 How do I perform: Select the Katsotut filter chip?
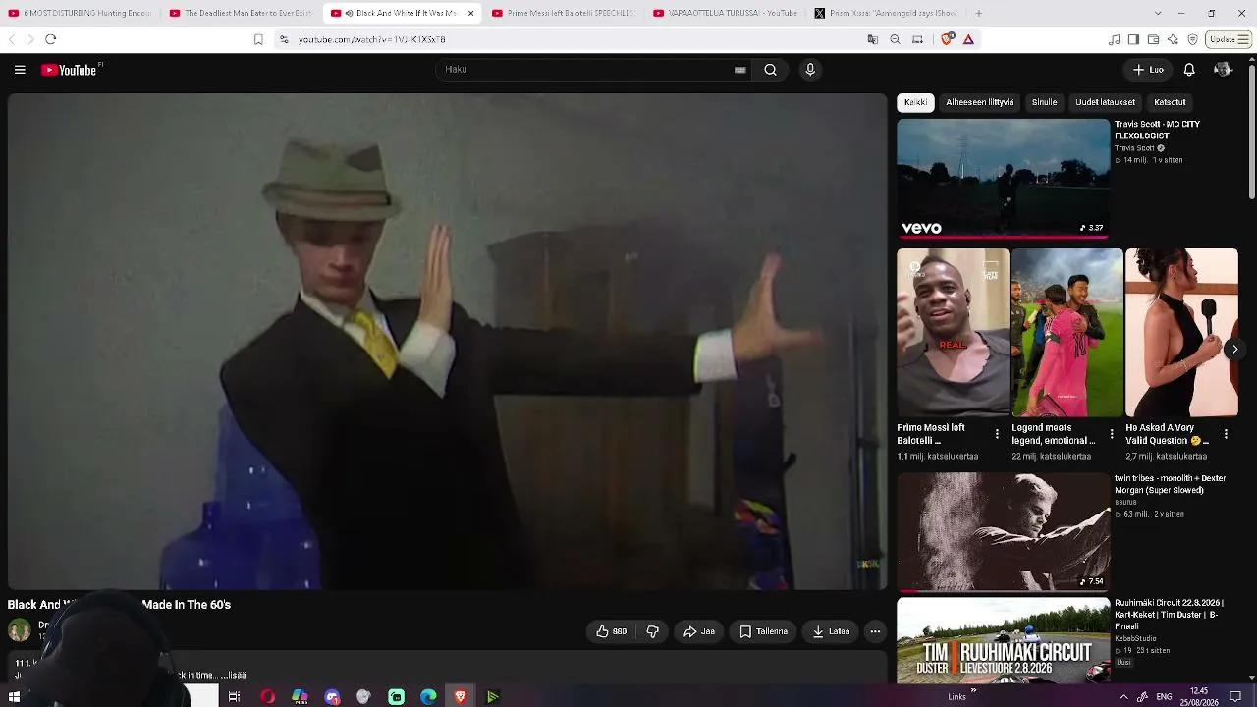1170,102
